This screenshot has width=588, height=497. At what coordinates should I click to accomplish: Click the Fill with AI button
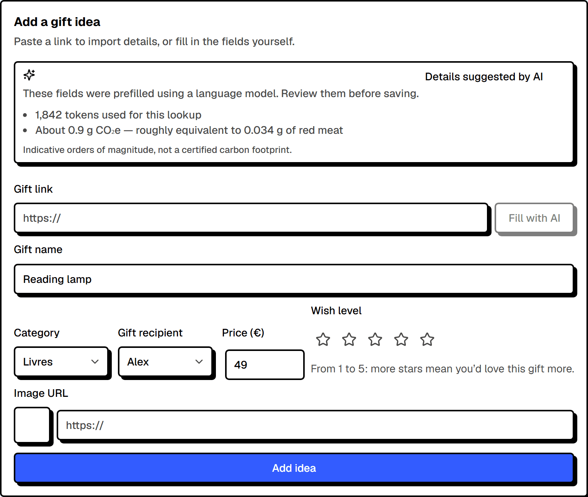pyautogui.click(x=534, y=218)
